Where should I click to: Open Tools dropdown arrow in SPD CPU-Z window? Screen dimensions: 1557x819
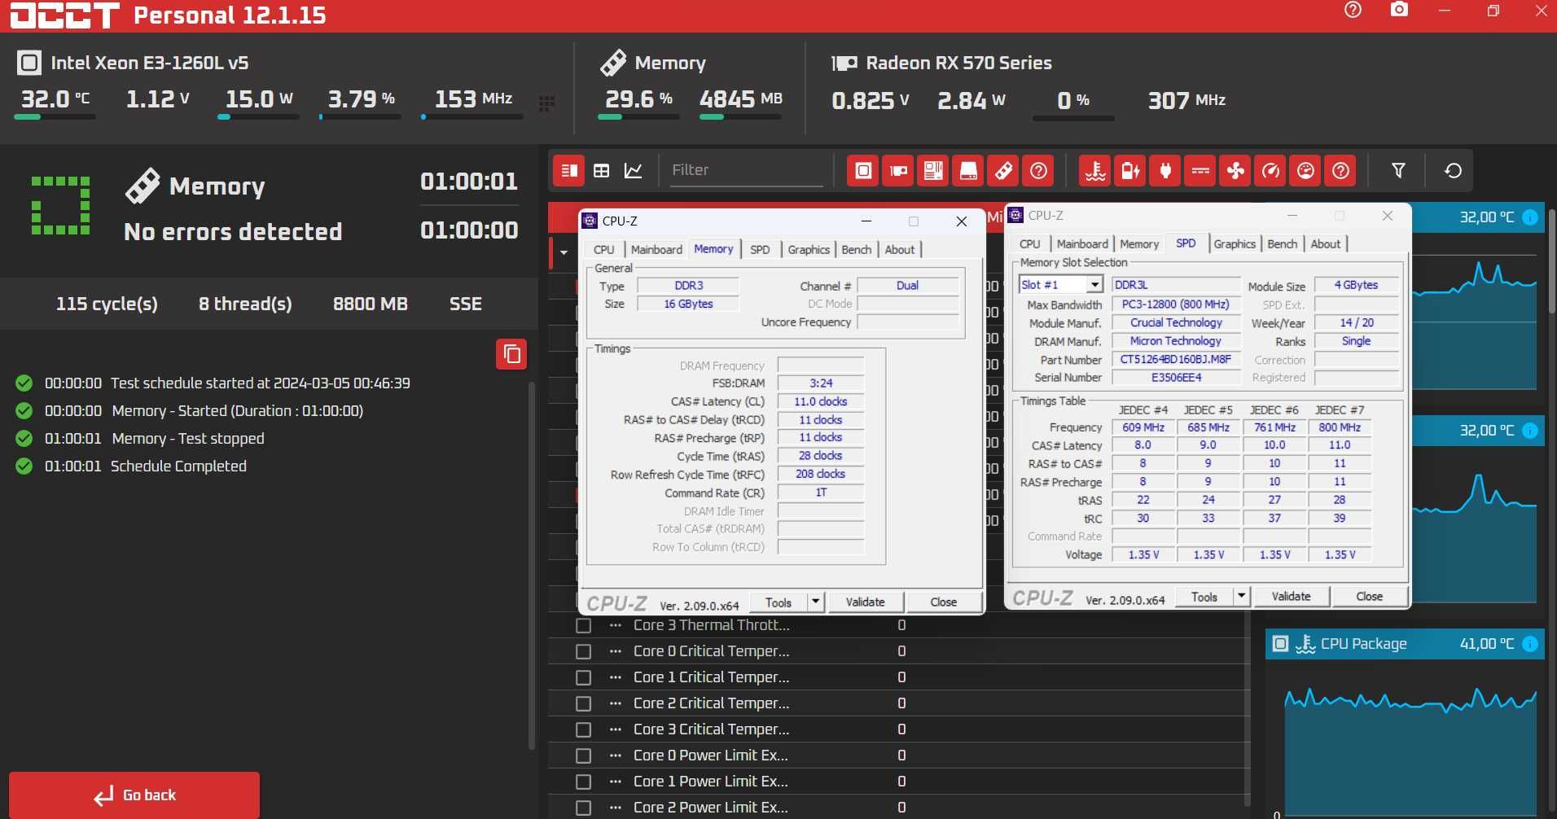(1242, 597)
